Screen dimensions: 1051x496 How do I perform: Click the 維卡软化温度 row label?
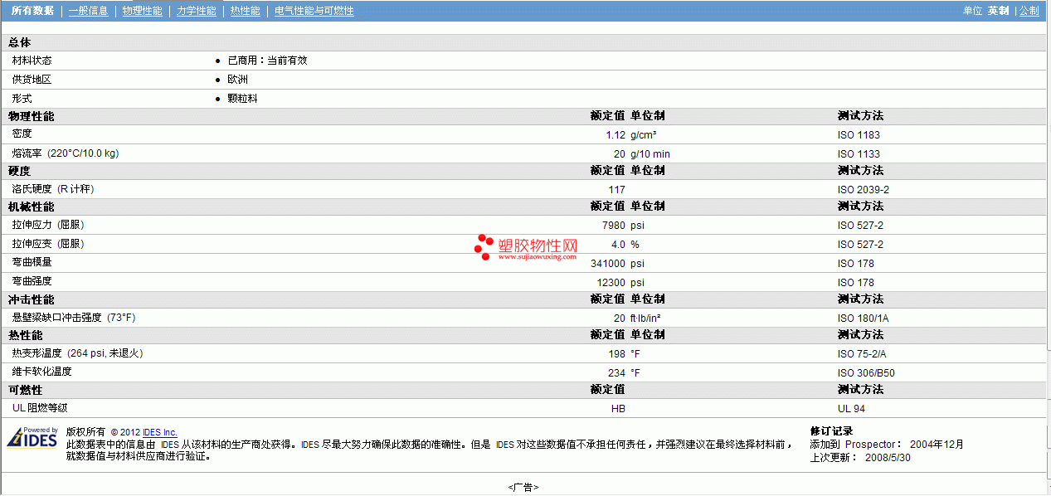41,372
